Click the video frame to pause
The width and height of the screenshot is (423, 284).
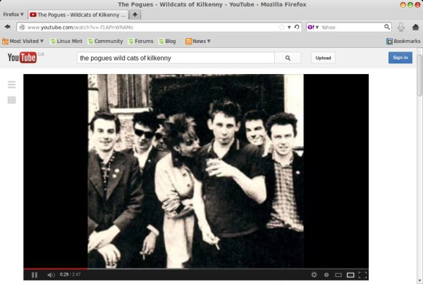(x=196, y=171)
